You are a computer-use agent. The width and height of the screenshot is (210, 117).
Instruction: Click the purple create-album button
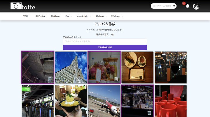(105, 47)
